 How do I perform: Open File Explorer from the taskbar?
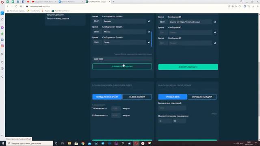coord(69,143)
